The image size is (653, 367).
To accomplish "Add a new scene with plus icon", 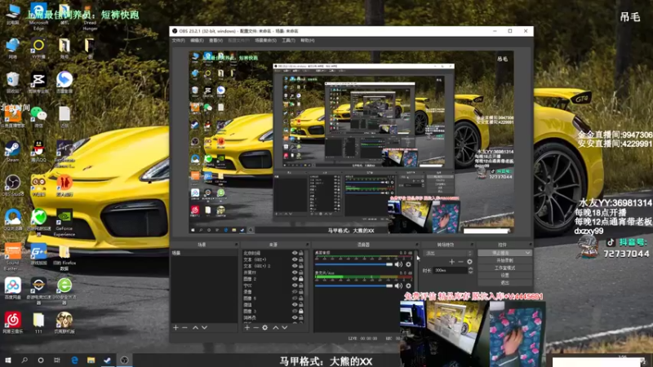I will click(x=175, y=328).
